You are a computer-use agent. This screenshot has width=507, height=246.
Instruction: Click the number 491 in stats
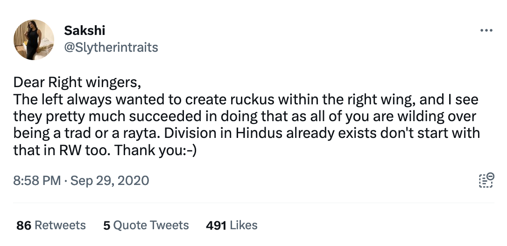216,225
